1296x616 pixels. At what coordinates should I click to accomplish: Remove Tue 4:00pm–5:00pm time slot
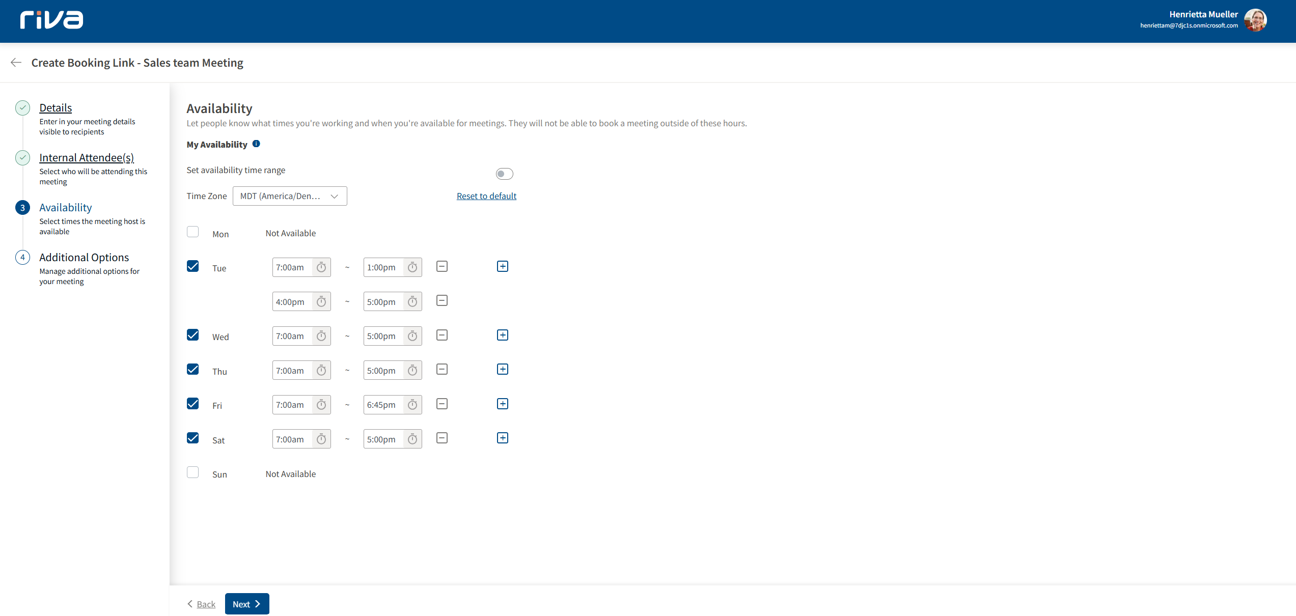click(x=442, y=300)
